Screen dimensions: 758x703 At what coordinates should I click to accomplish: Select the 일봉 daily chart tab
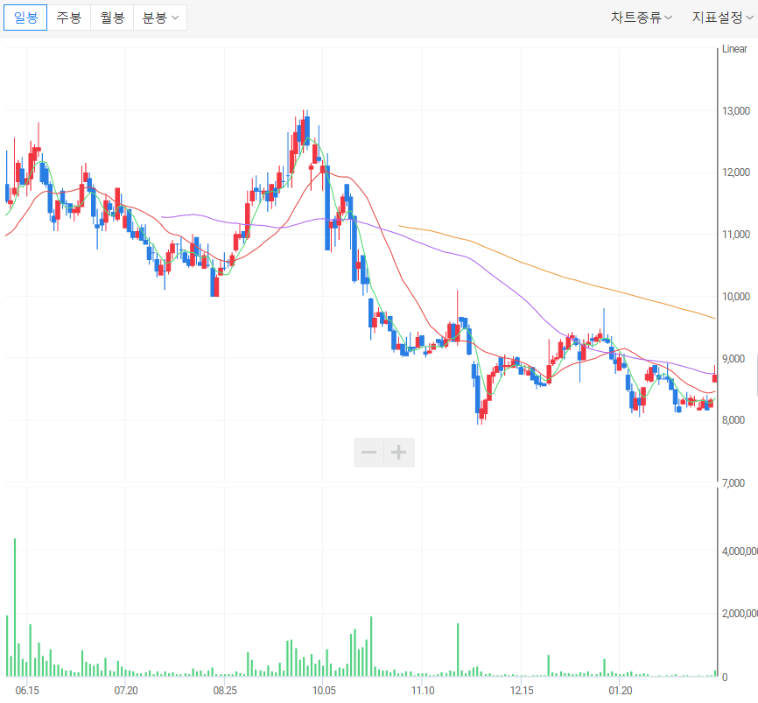(25, 18)
